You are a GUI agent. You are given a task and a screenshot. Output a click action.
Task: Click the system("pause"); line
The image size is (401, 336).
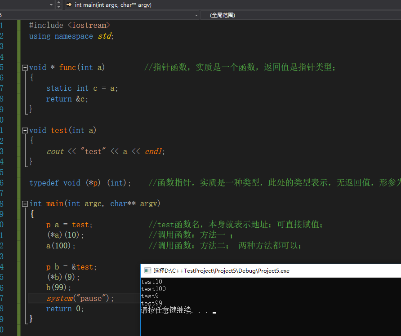[80, 298]
